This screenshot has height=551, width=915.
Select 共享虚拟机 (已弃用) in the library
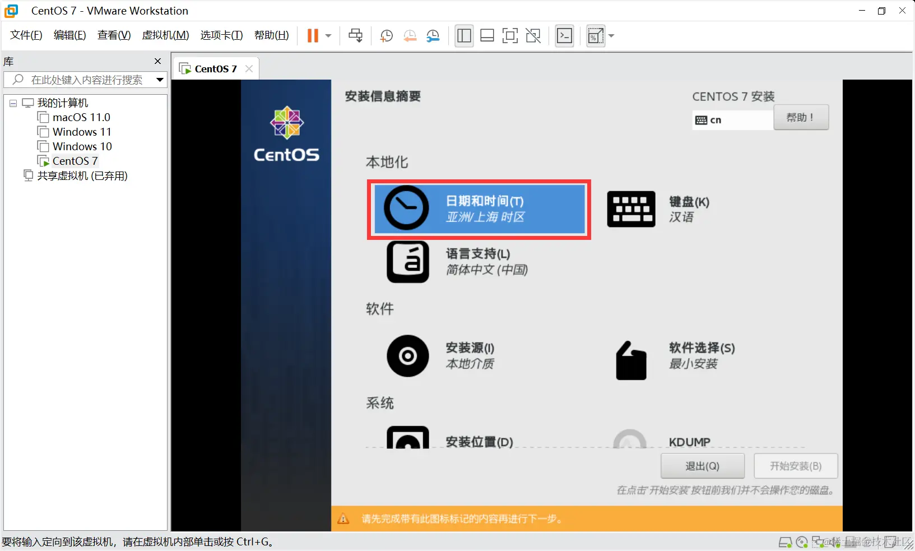pyautogui.click(x=82, y=176)
